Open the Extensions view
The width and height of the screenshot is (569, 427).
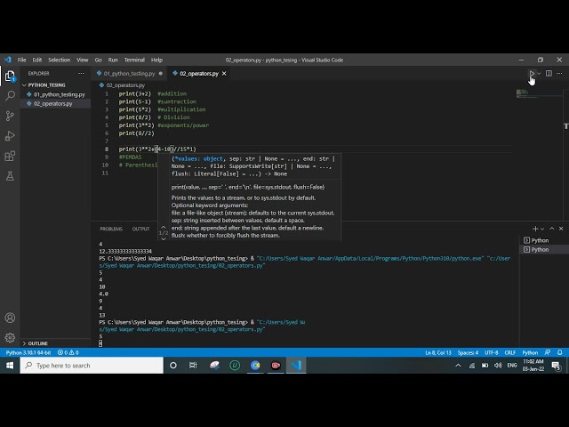(x=10, y=157)
